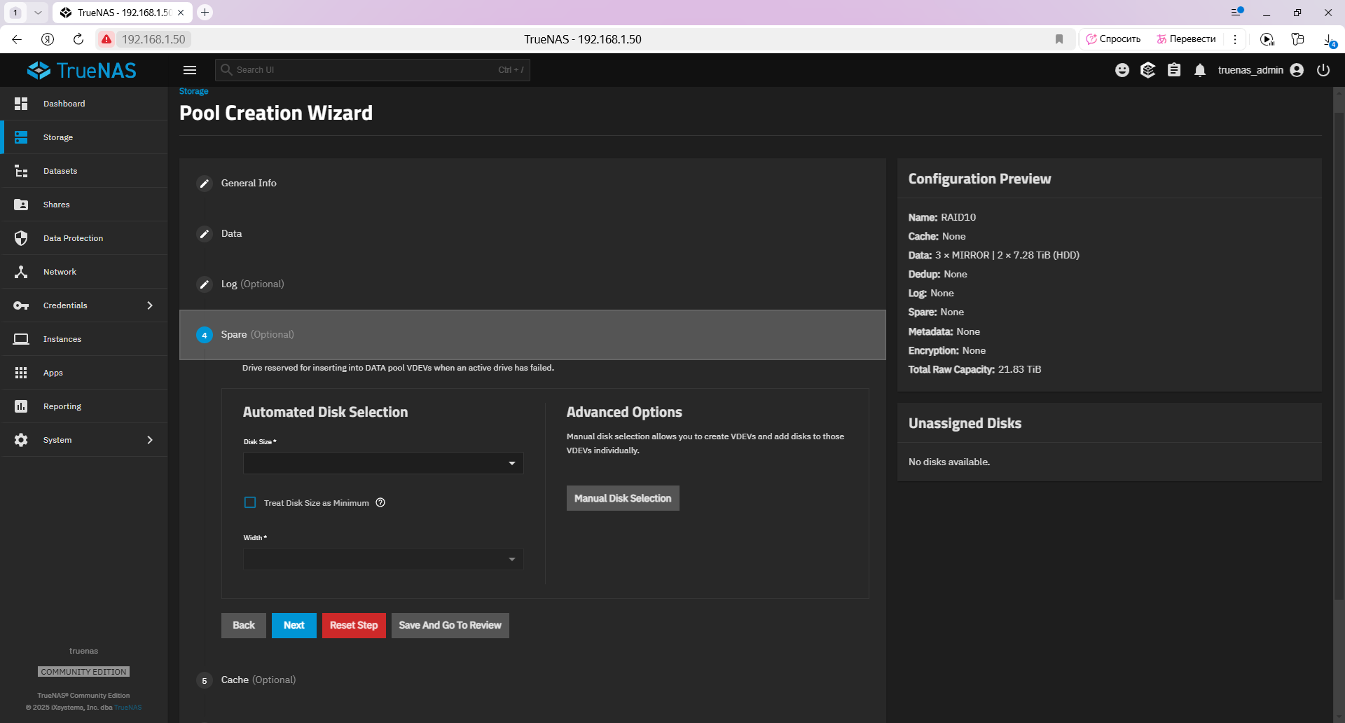Enable Treat Disk Size as Minimum
Screen dimensions: 1345x723
(x=250, y=502)
